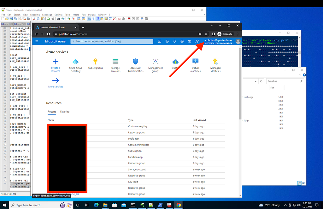
Task: Open the Windows Start menu
Action: [x=4, y=205]
